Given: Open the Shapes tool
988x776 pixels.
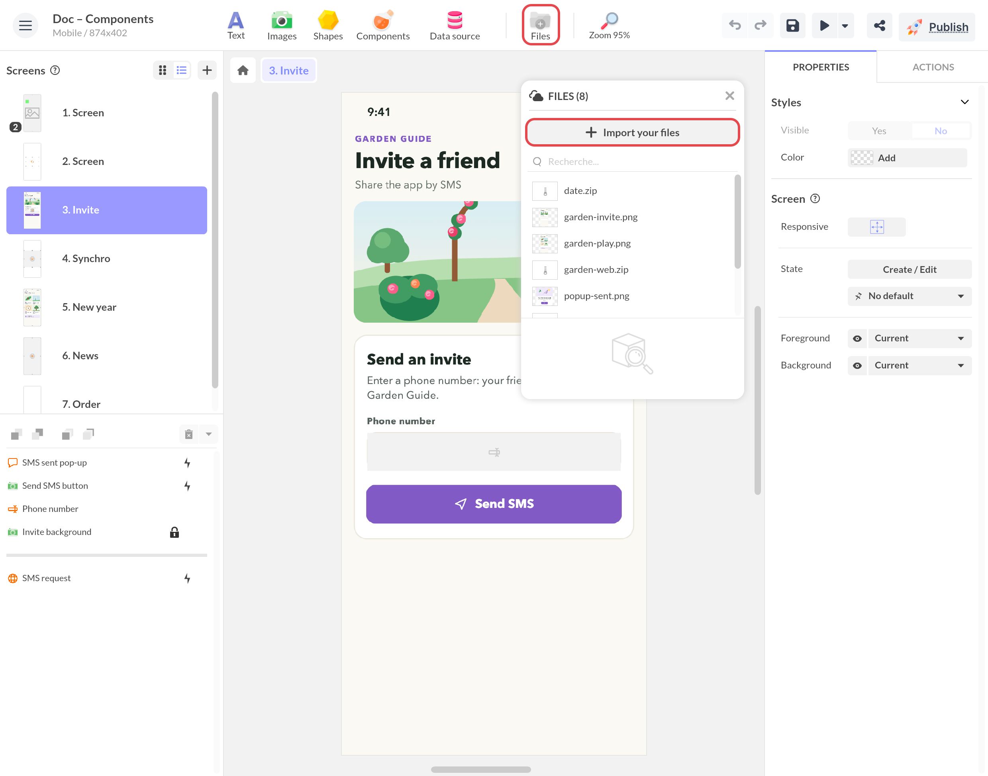Looking at the screenshot, I should tap(328, 25).
